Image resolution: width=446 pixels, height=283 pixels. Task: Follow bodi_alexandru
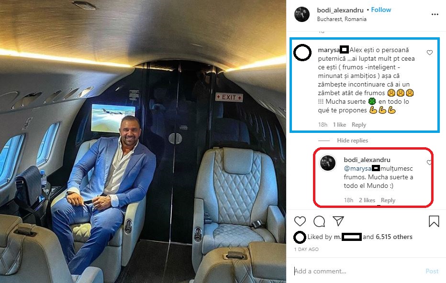[381, 10]
